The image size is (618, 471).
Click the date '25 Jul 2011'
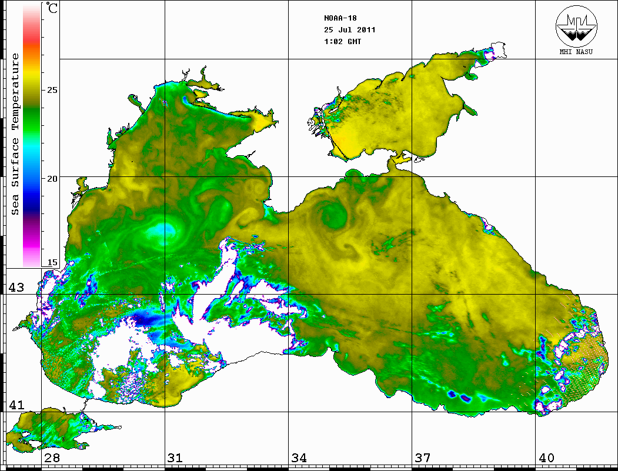(x=350, y=30)
